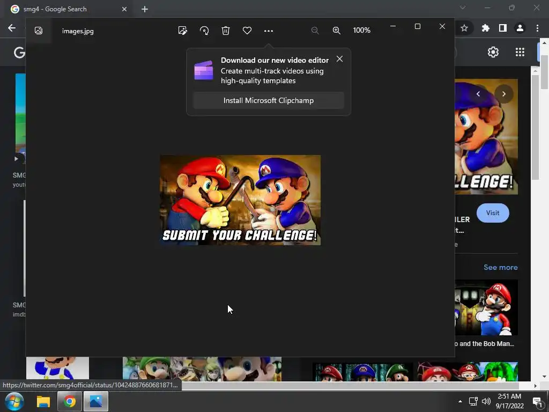Image resolution: width=549 pixels, height=412 pixels.
Task: Open the notification center
Action: (537, 402)
